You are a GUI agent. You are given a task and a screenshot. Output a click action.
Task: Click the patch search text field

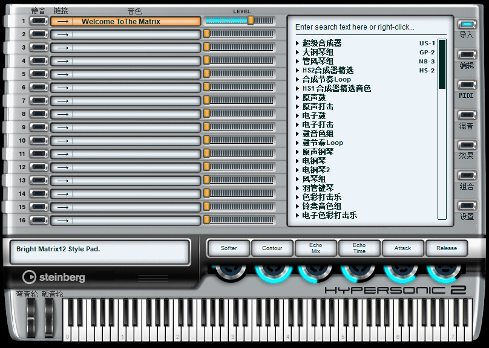click(x=371, y=27)
